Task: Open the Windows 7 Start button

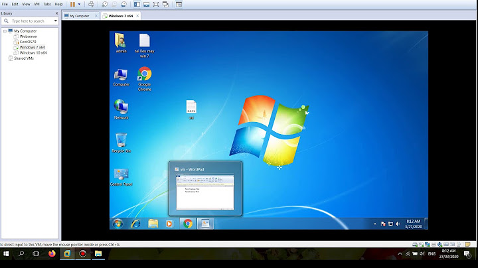Action: click(118, 224)
